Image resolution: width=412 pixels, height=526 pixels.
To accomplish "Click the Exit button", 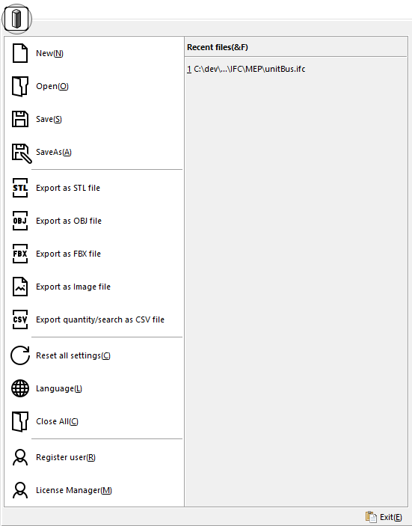I will tap(384, 517).
